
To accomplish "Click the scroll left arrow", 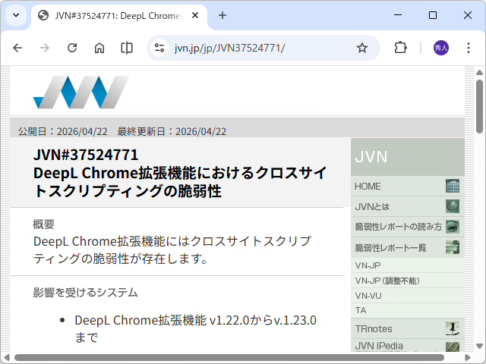I will [x=7, y=358].
